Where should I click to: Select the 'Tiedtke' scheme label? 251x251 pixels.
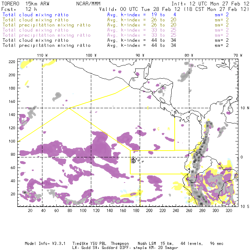click(x=80, y=244)
